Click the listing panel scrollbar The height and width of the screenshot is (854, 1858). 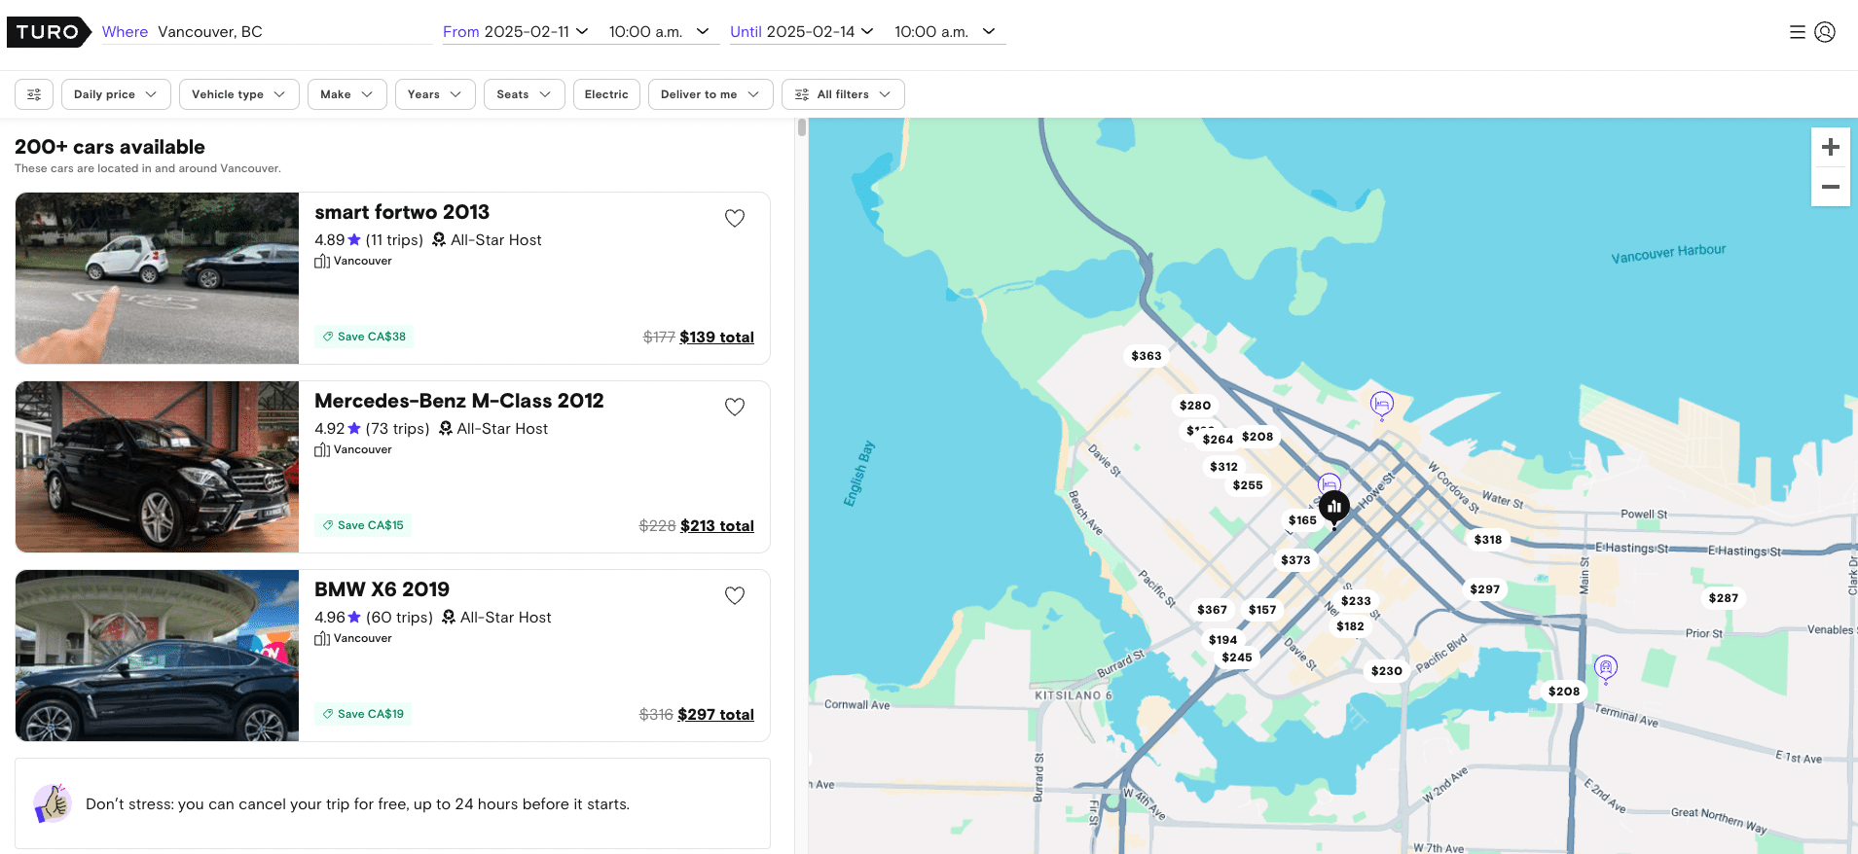pos(802,127)
